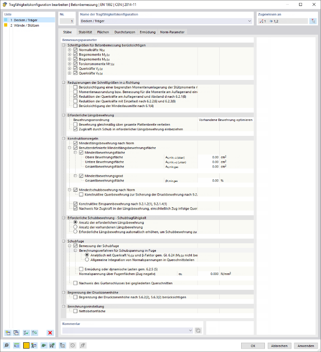The height and width of the screenshot is (352, 321).
Task: Click the save-as-default floppy disk icon
Action: pos(52,345)
